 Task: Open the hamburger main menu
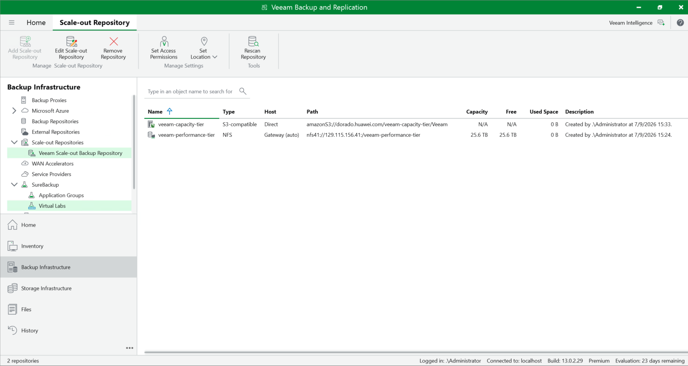click(x=11, y=22)
